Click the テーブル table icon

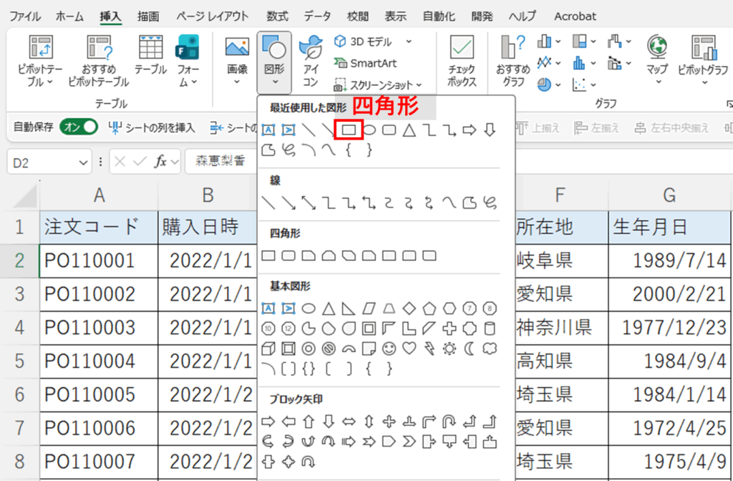[x=150, y=56]
